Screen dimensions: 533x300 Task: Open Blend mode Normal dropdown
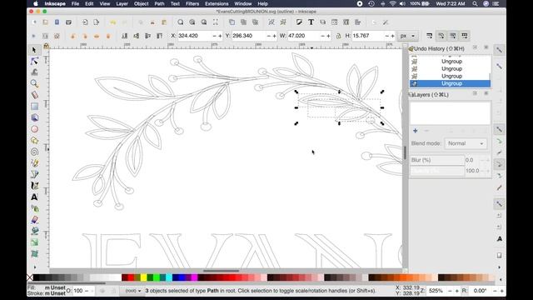click(x=466, y=143)
